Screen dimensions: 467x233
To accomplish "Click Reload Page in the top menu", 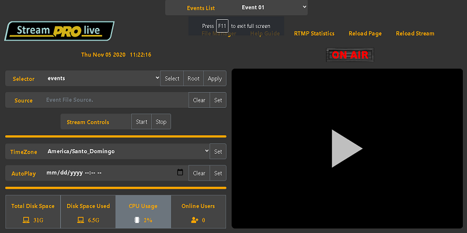I will [x=365, y=34].
